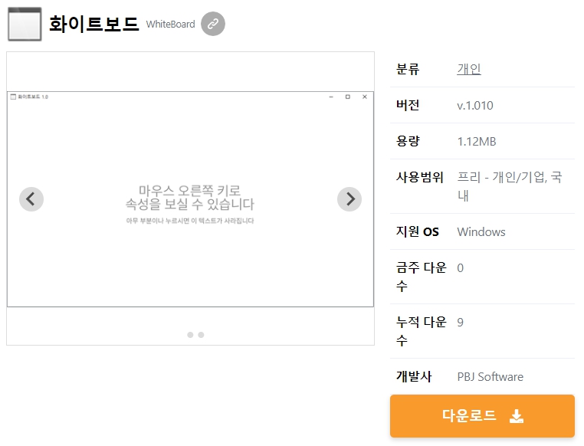Click the WhiteBoard English subtitle
The width and height of the screenshot is (584, 446).
click(x=171, y=25)
